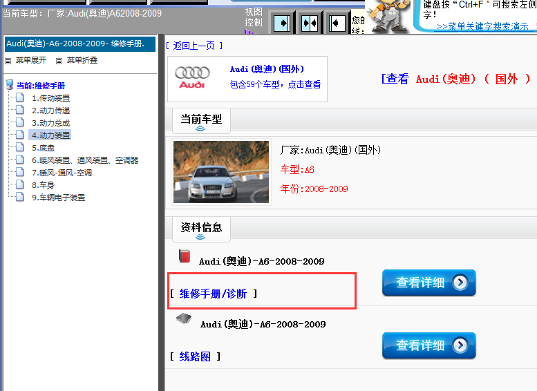Screen dimensions: 537x391
Task: Click the Audi four-rings logo
Action: click(x=192, y=77)
